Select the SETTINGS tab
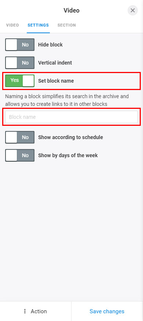Viewport: 143px width, 321px height. point(38,25)
